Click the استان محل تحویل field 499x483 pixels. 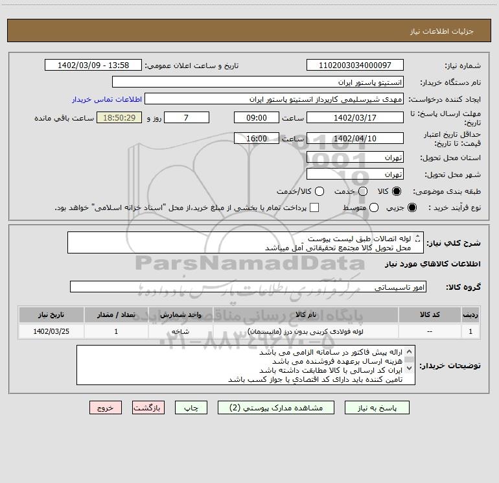355,157
